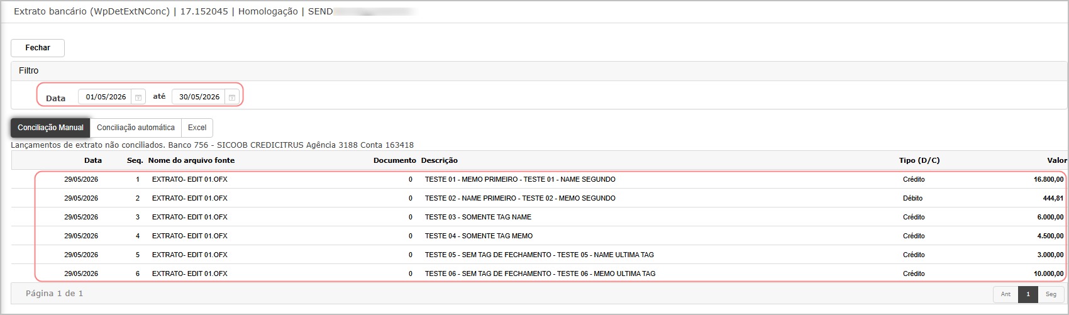Image resolution: width=1069 pixels, height=315 pixels.
Task: Switch to Conciliação automática tab
Action: pyautogui.click(x=136, y=128)
